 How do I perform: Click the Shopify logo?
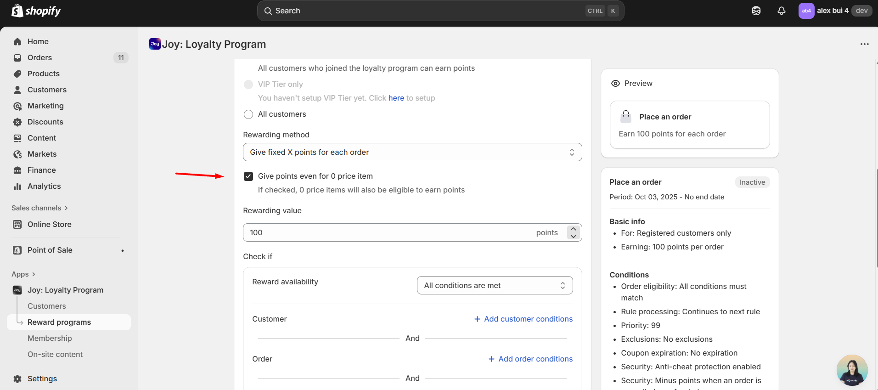pyautogui.click(x=36, y=11)
